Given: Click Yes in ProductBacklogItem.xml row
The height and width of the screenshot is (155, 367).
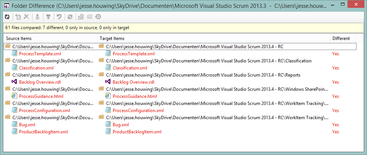Looking at the screenshot, I should coord(336,131).
